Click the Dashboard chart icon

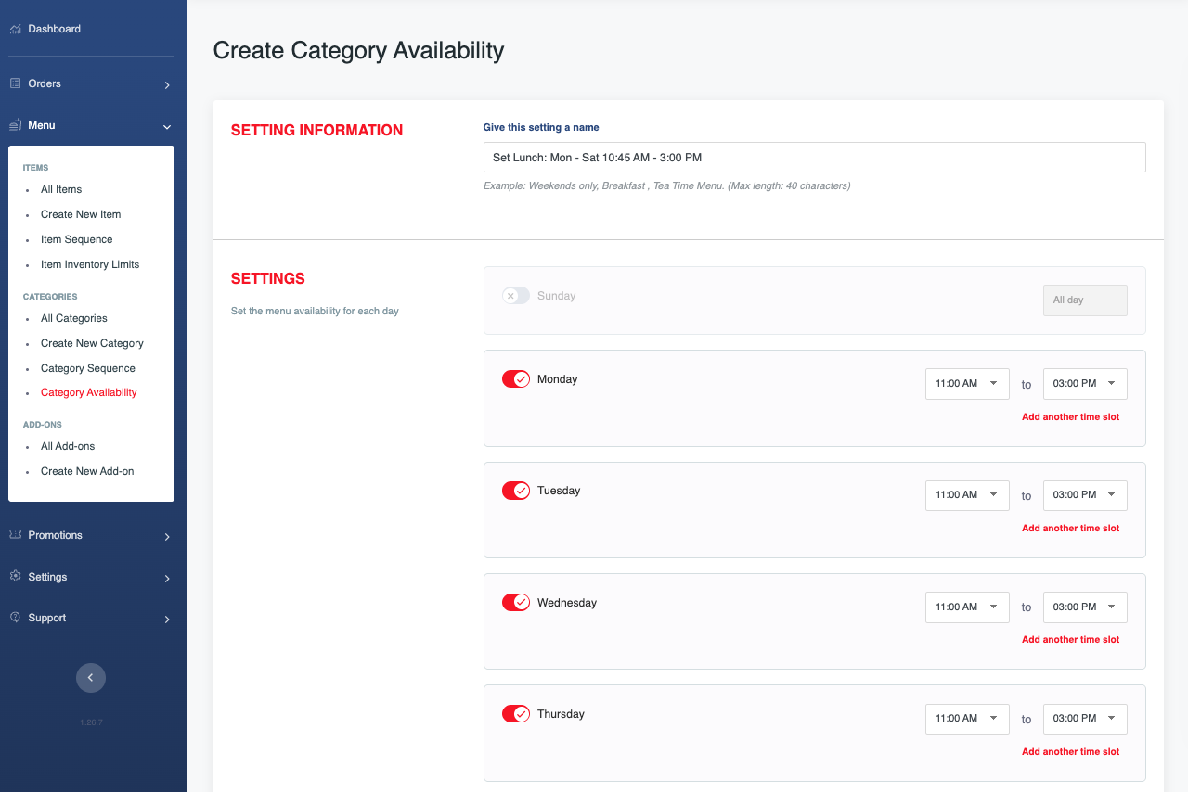click(15, 29)
